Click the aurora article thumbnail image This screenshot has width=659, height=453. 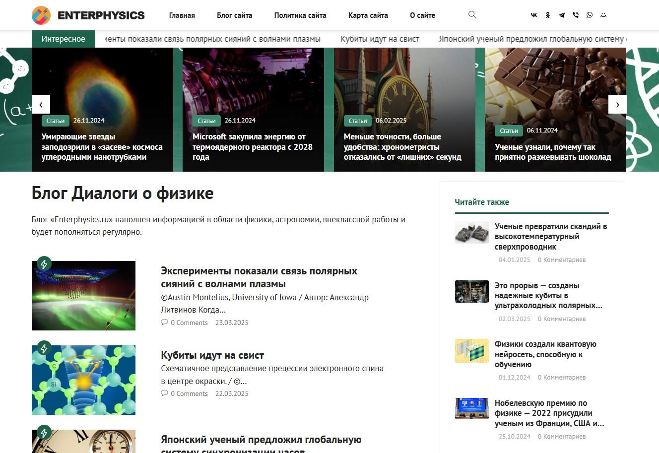click(83, 296)
